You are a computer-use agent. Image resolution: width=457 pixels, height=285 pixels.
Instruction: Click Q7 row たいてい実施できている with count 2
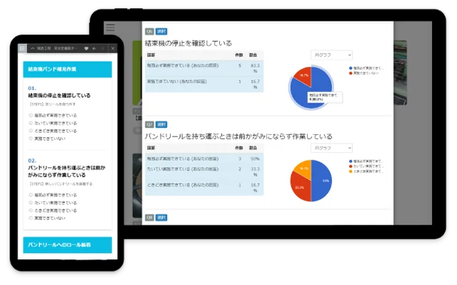204,171
